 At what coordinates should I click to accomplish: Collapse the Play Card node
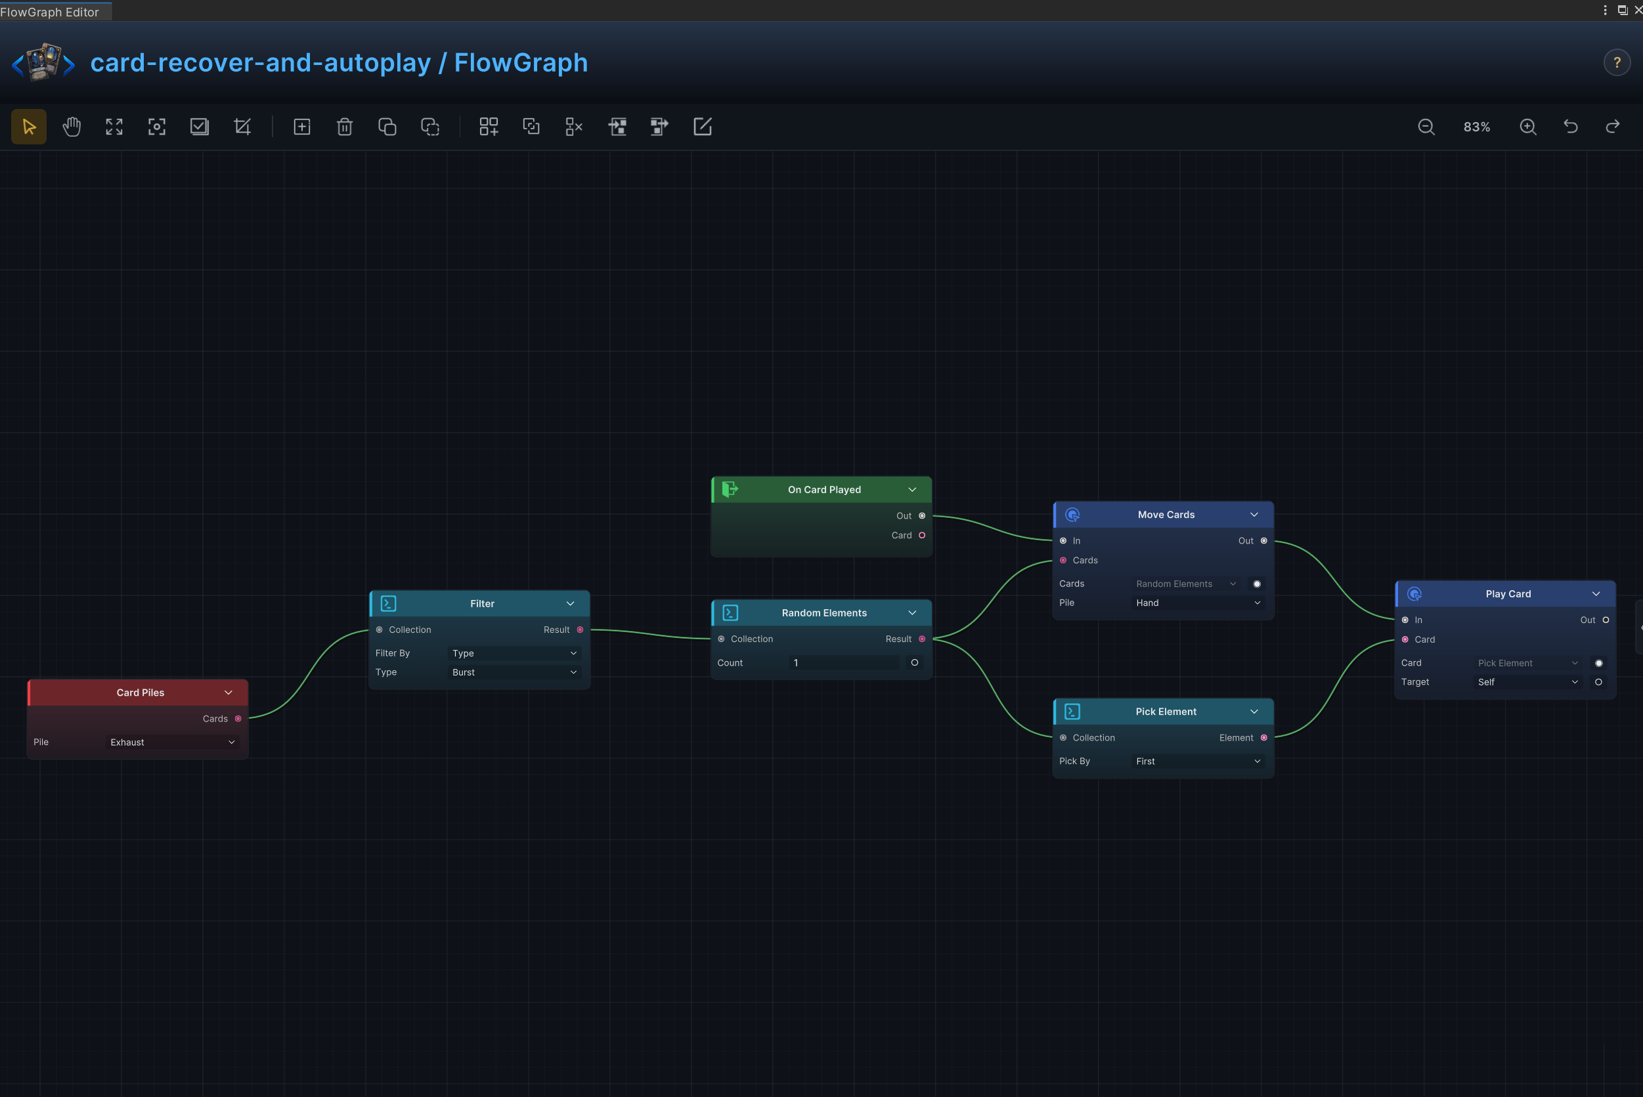pos(1596,593)
